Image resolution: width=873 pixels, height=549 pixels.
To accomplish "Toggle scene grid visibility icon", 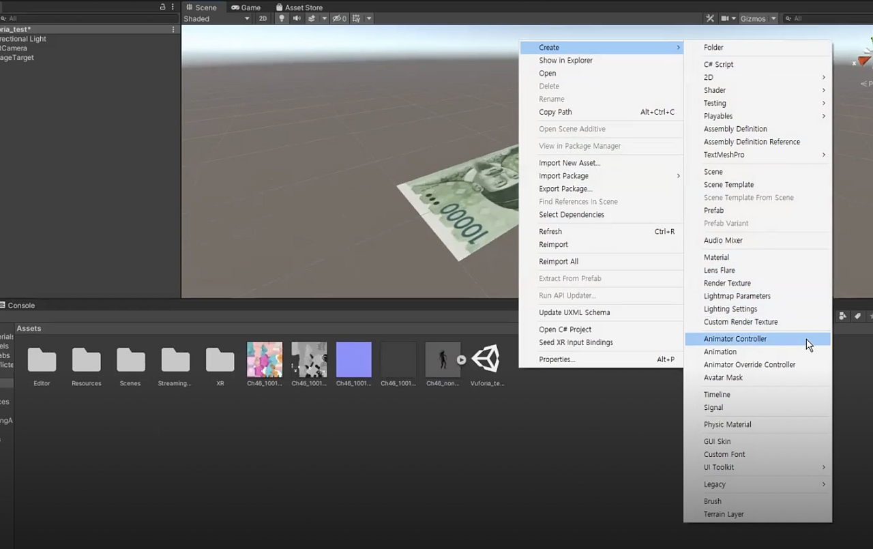I will (x=356, y=18).
